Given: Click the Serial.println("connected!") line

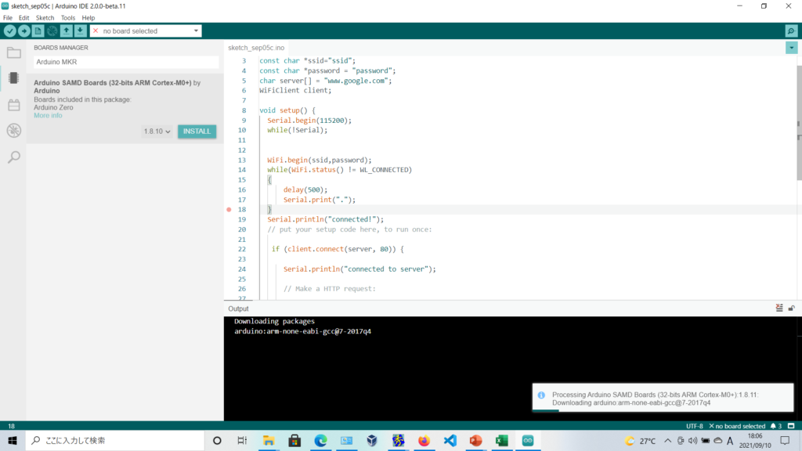Looking at the screenshot, I should [x=325, y=219].
